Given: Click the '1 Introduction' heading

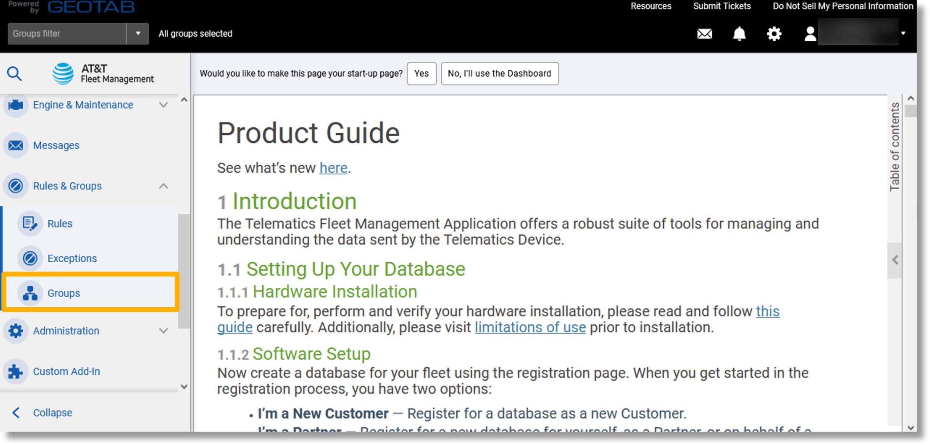Looking at the screenshot, I should click(287, 202).
